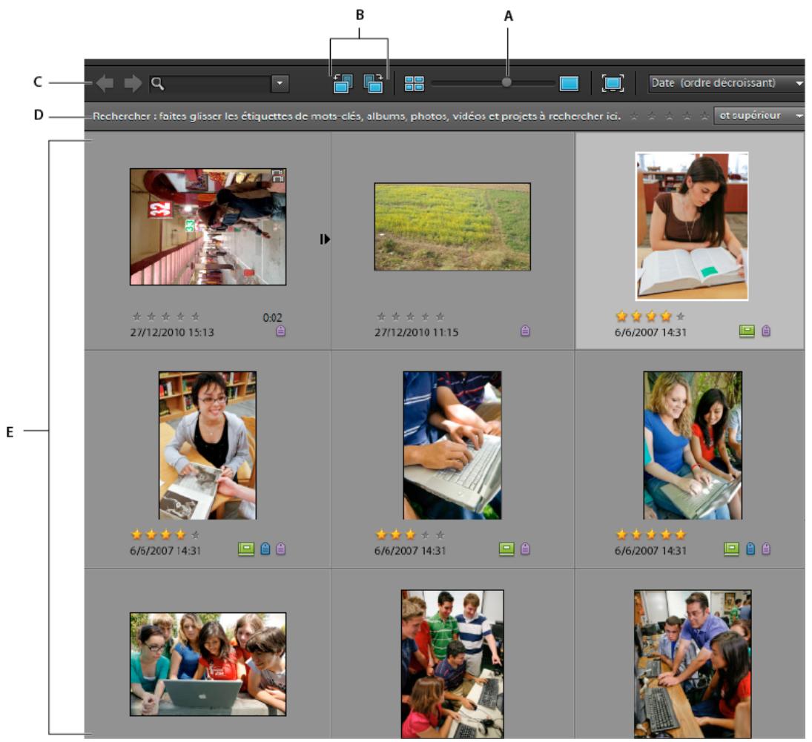This screenshot has width=812, height=742.
Task: Give the 27/12/2010 15:13 video one star
Action: point(136,317)
